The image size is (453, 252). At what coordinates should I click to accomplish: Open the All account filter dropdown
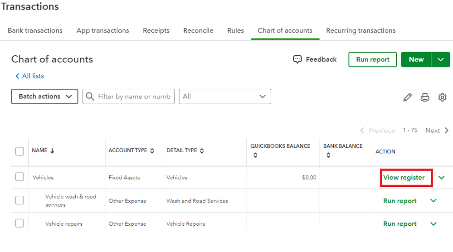tap(225, 97)
